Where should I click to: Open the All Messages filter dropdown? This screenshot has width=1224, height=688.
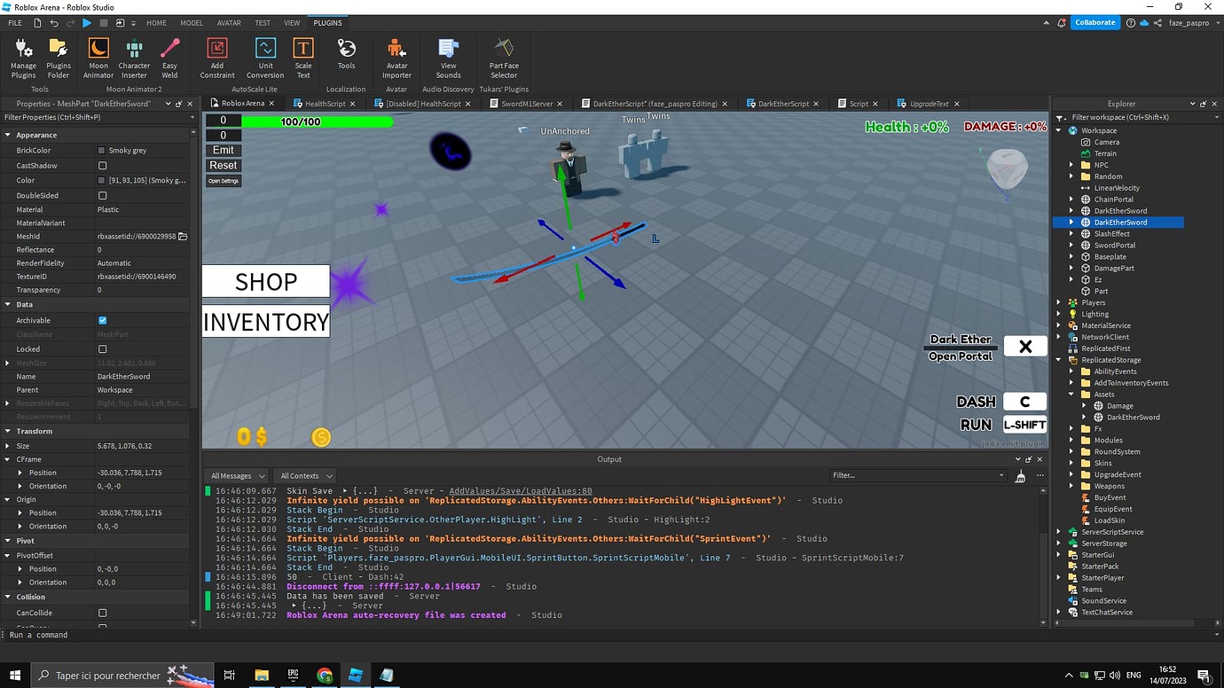(236, 475)
